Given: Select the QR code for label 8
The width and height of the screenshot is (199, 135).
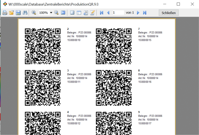Looking at the screenshot, I should tap(114, 88).
